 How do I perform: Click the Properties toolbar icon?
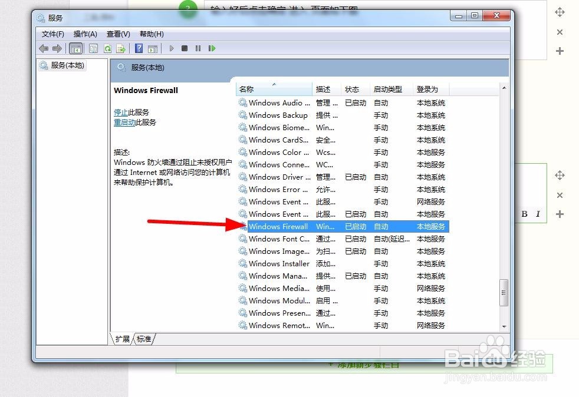(93, 48)
